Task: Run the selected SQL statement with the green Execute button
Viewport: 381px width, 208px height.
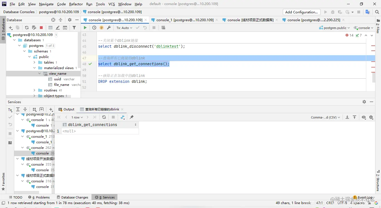Action: point(85,28)
